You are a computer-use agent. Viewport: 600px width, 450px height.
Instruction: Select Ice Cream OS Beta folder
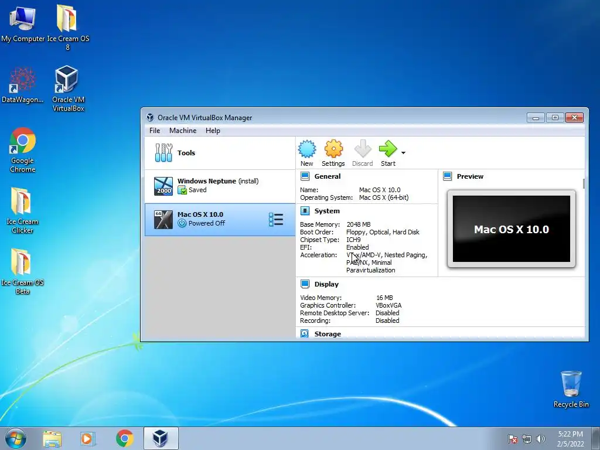point(22,272)
